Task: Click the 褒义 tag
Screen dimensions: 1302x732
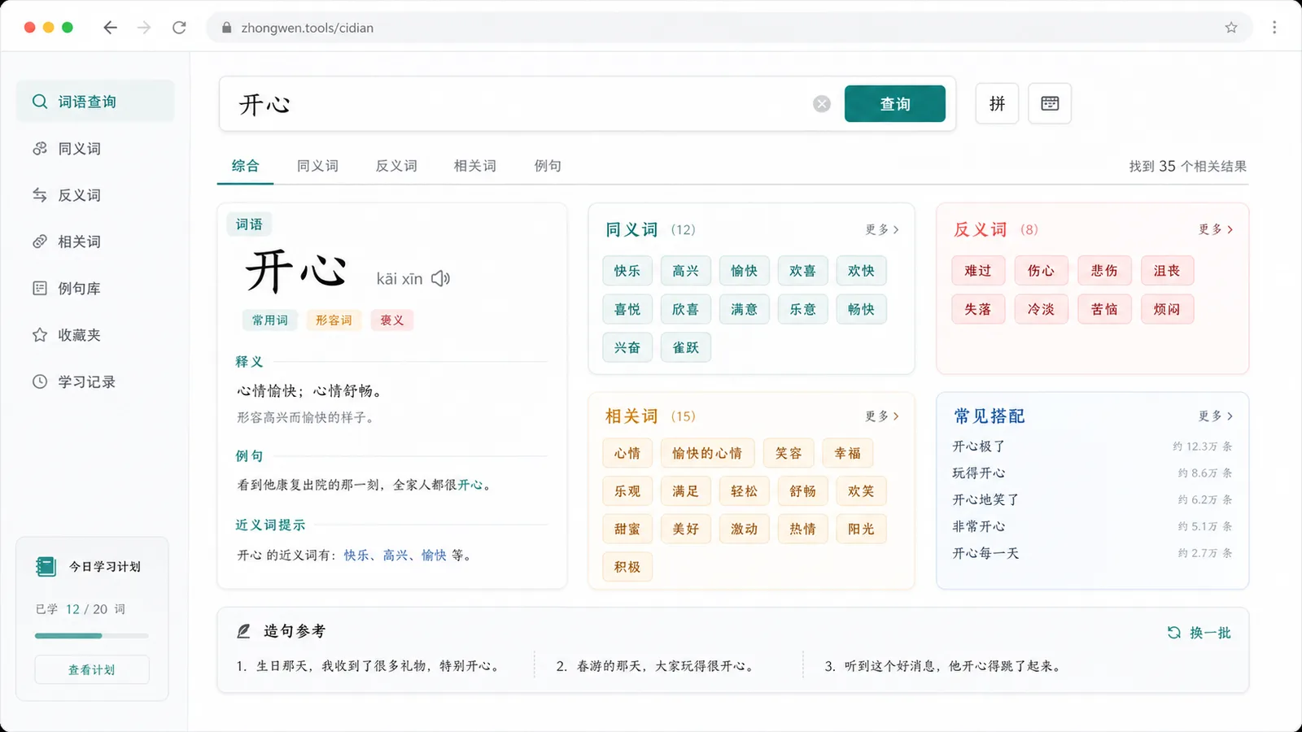Action: pyautogui.click(x=392, y=320)
